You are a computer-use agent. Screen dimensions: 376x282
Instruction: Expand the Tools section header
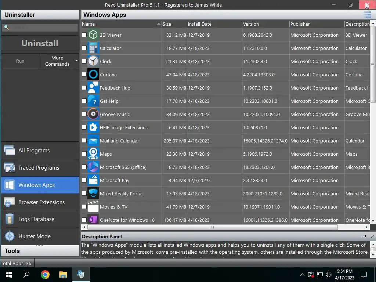(x=40, y=251)
